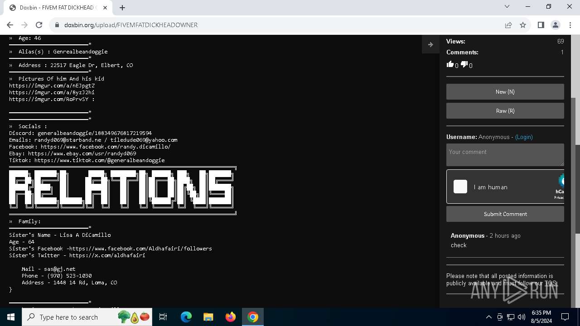Open File Explorer from taskbar

[x=208, y=317]
